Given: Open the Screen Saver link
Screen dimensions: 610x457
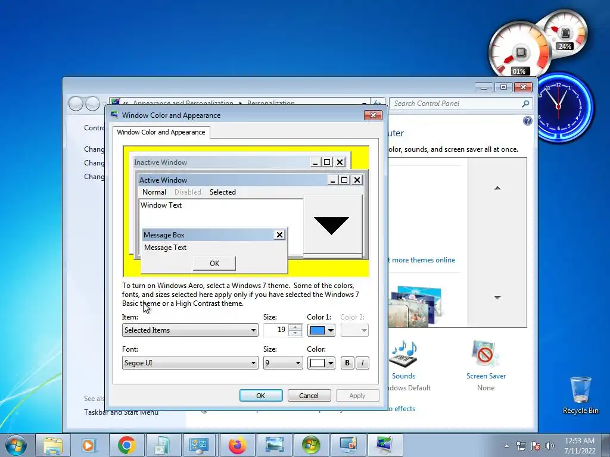Looking at the screenshot, I should (x=486, y=376).
